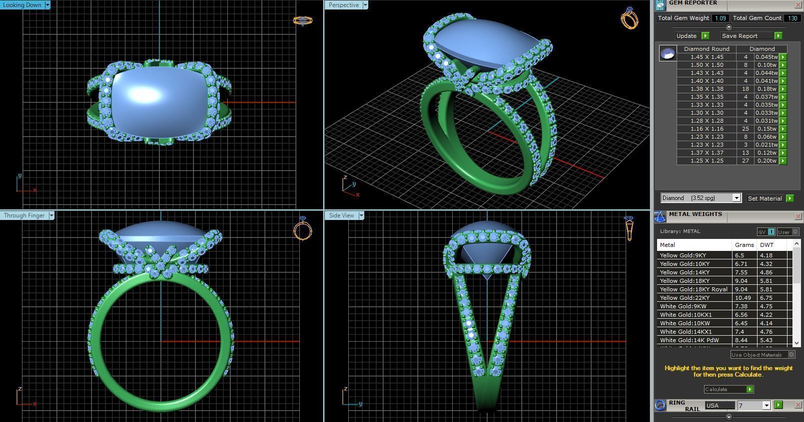
Task: Click the green arrow next to Set Material
Action: tap(790, 199)
